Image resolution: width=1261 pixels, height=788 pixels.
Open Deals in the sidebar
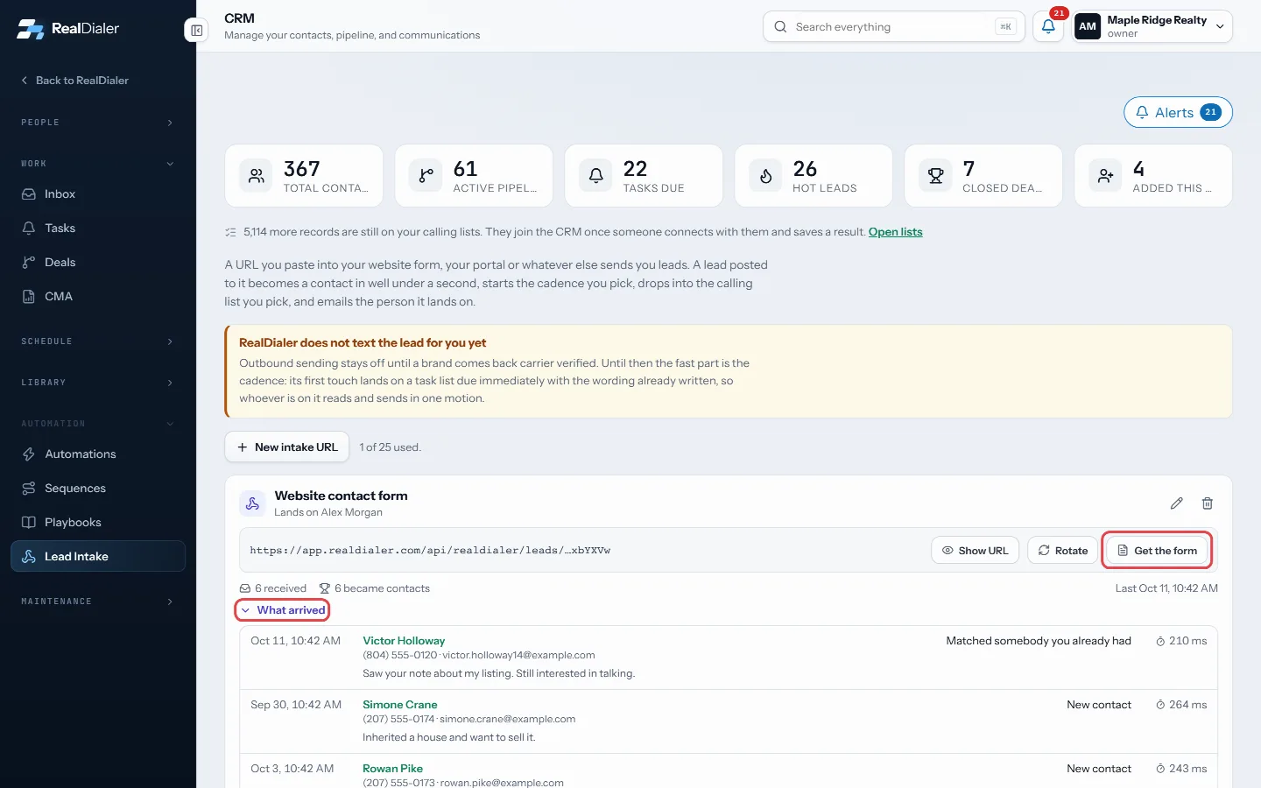coord(98,263)
